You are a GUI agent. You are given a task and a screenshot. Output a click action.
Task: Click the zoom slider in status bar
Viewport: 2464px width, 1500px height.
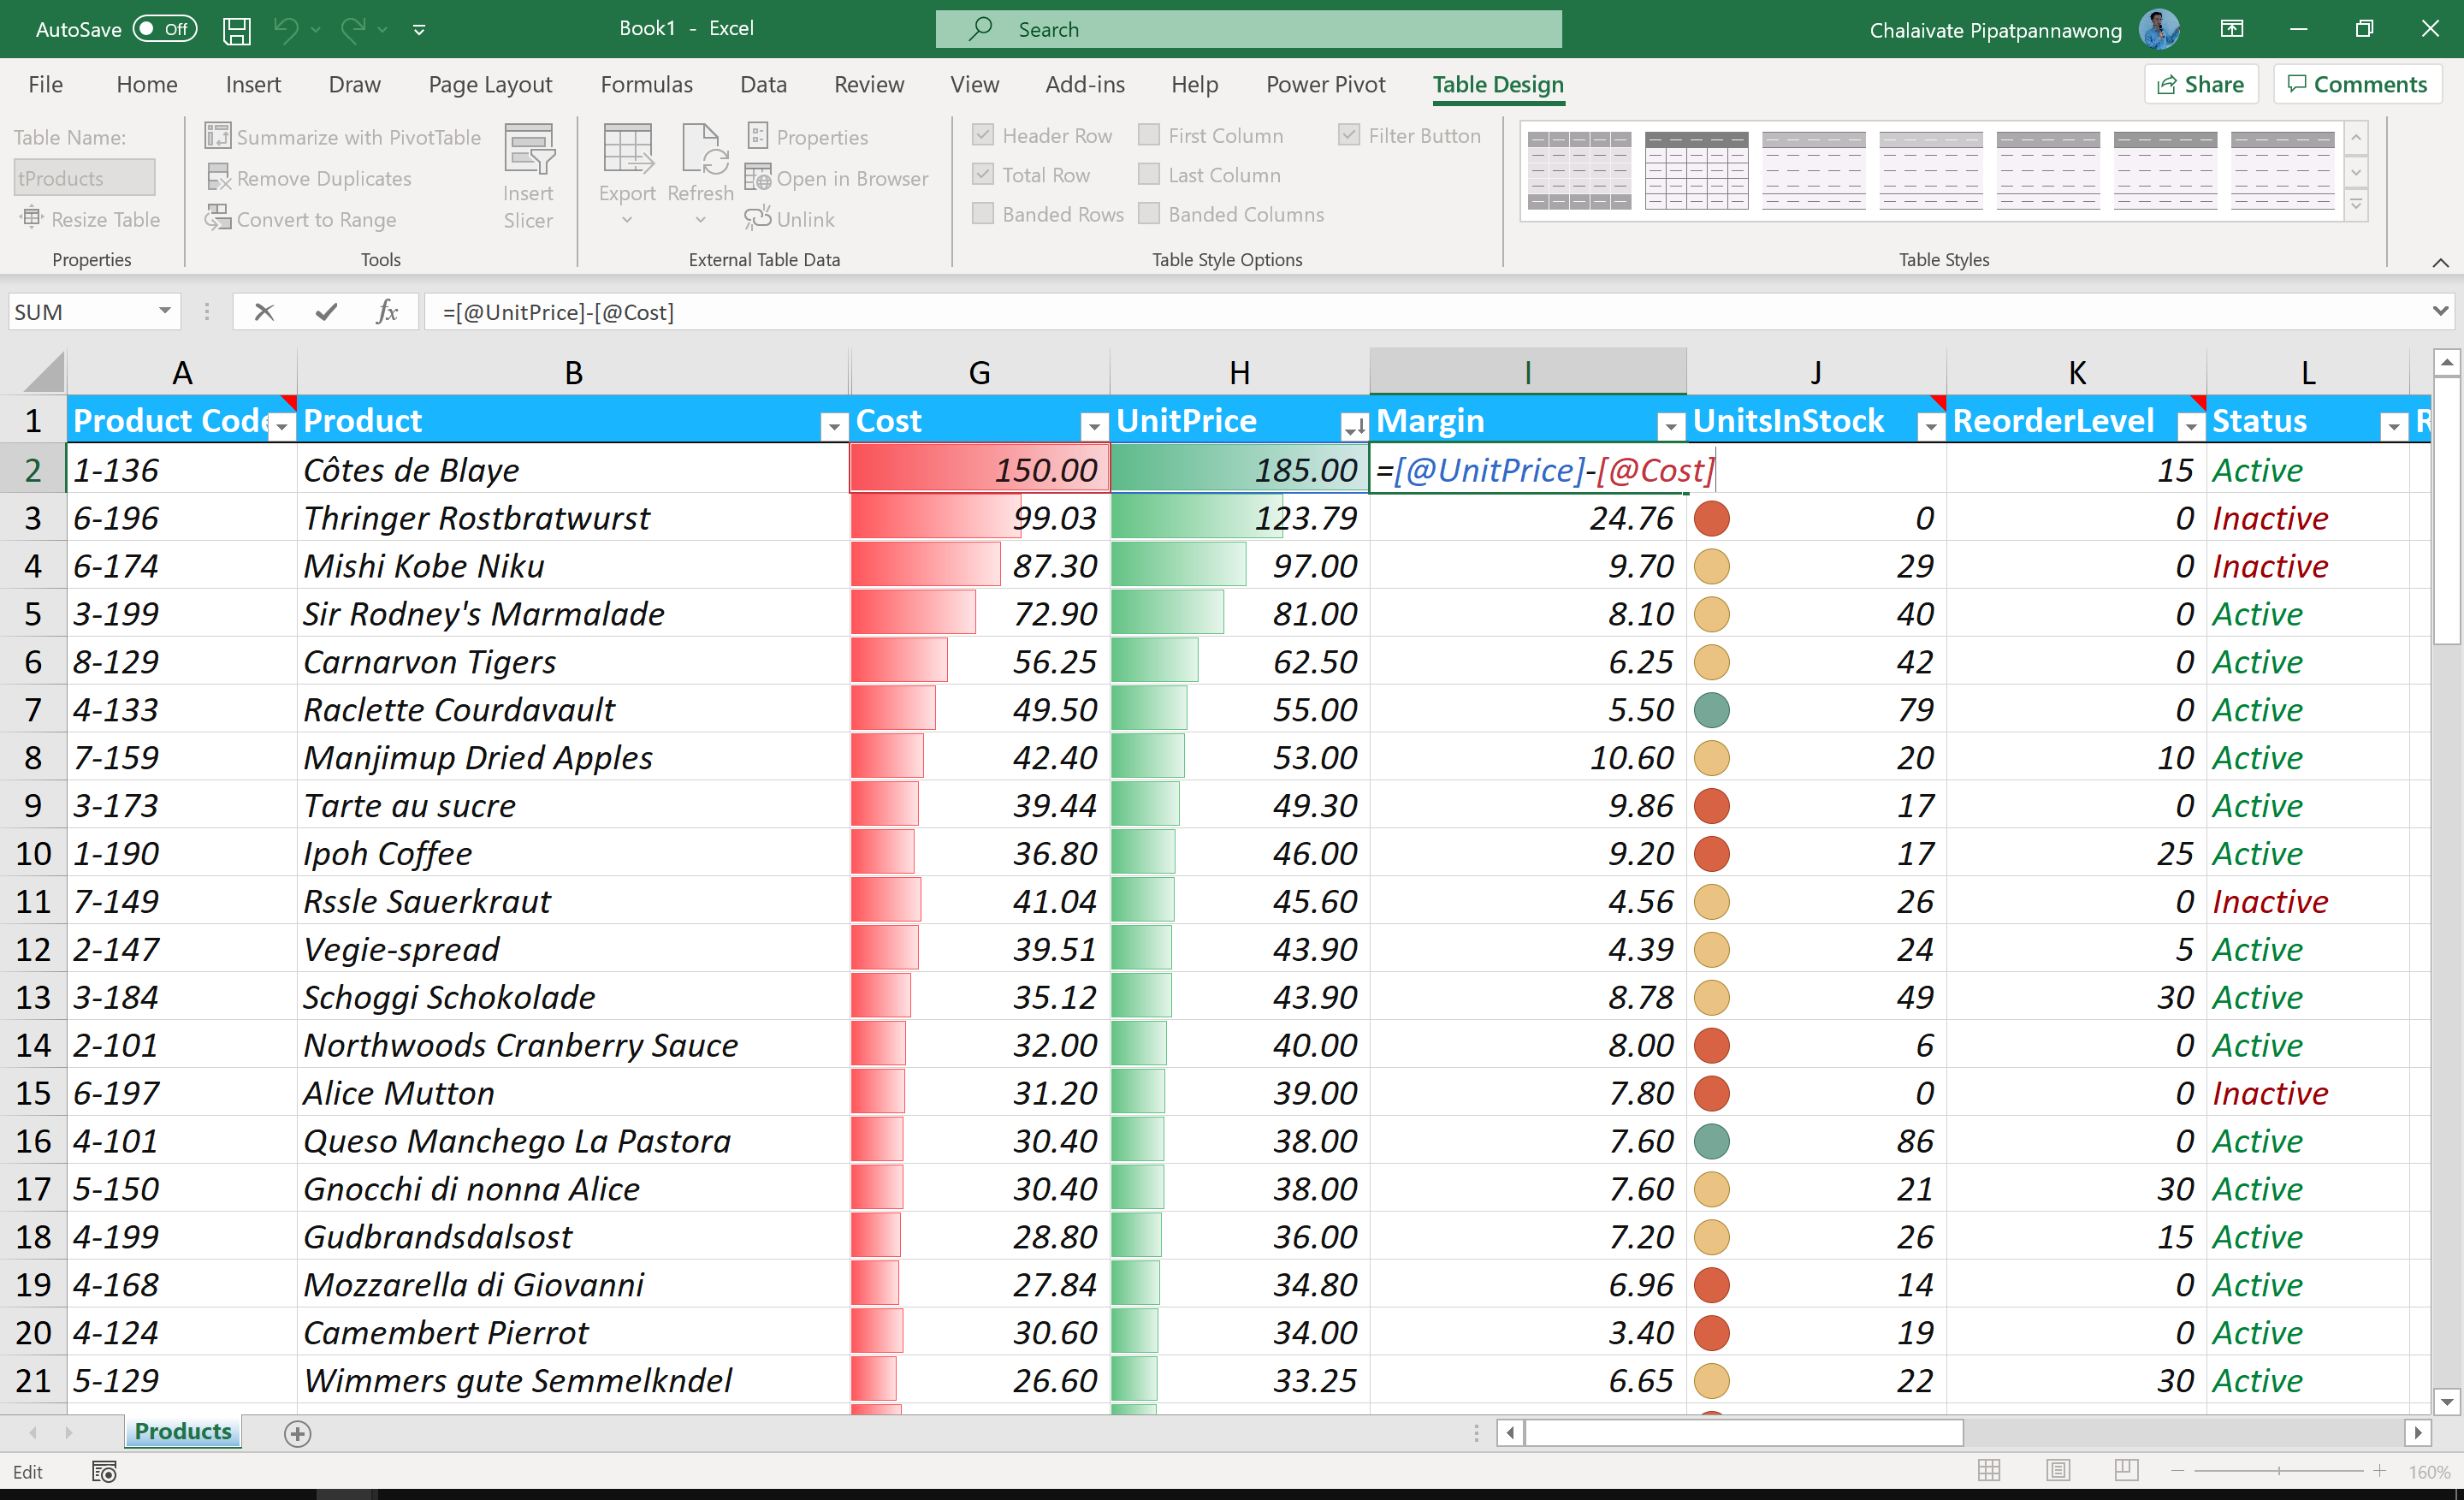pyautogui.click(x=2278, y=1471)
